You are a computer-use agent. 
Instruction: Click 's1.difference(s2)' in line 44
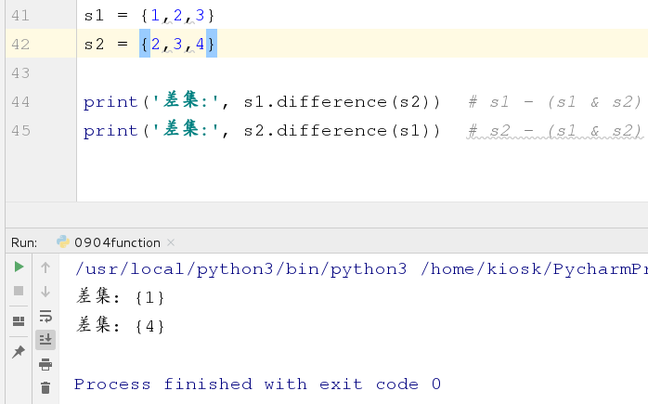(337, 102)
